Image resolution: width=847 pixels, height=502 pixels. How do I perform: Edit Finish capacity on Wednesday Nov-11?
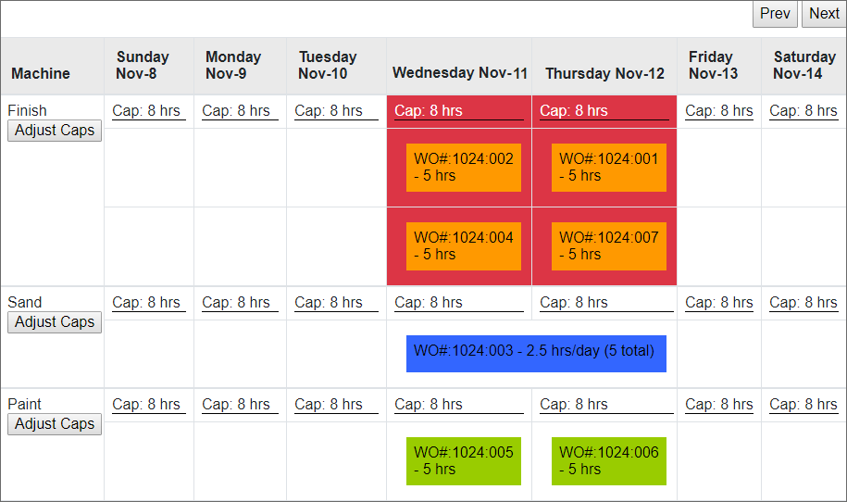(x=459, y=111)
